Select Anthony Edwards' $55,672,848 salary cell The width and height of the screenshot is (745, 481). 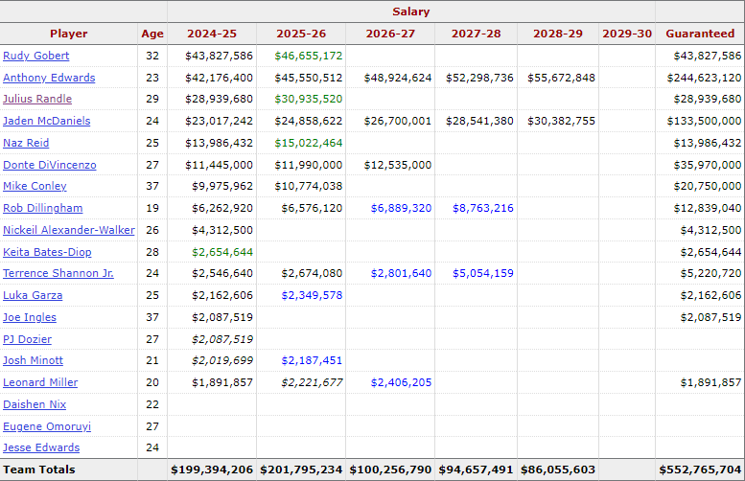click(x=561, y=78)
